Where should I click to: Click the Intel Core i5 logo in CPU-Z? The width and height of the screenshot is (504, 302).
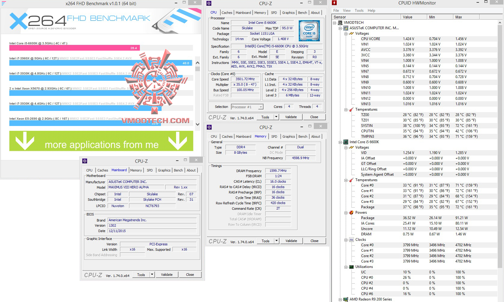(309, 31)
